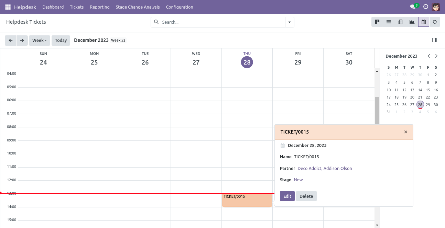This screenshot has width=445, height=228.
Task: Jump to Today
Action: pyautogui.click(x=61, y=40)
